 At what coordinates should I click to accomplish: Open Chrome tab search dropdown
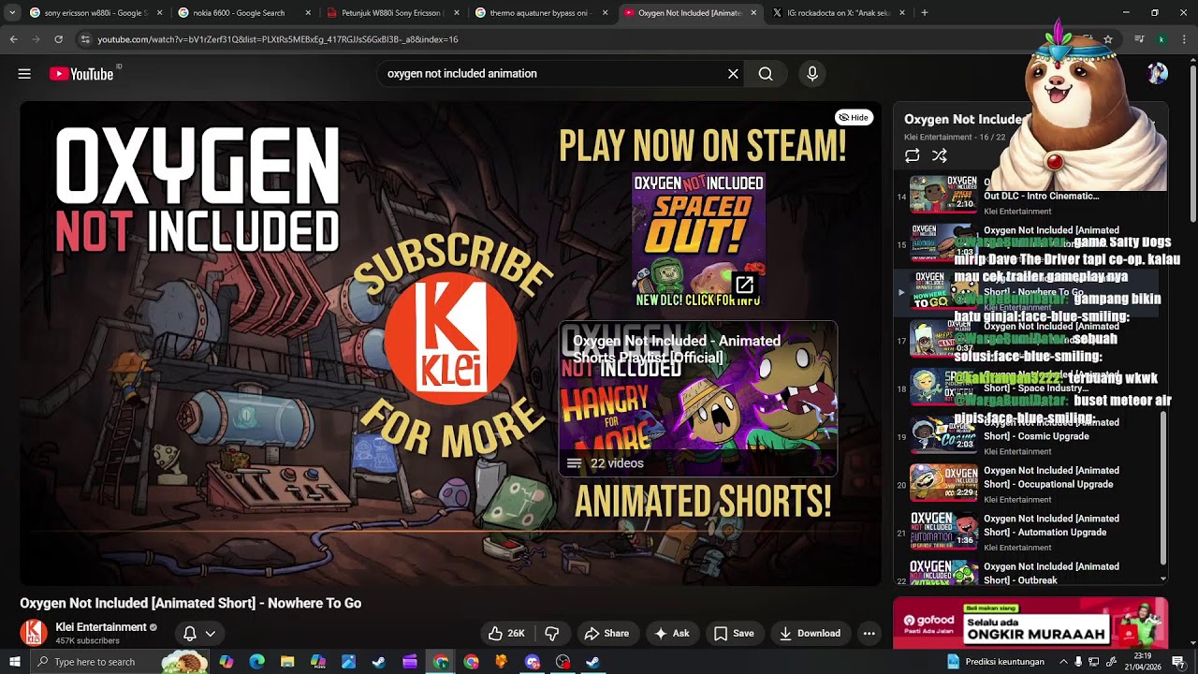coord(12,13)
